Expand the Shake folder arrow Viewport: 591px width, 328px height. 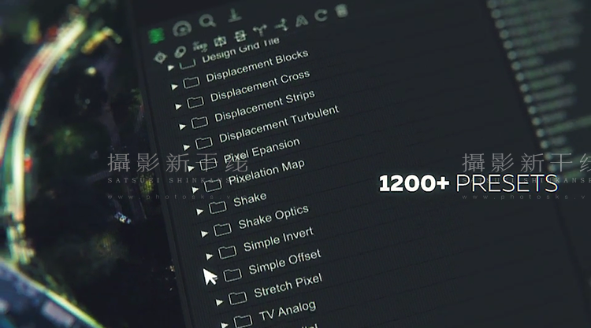click(200, 212)
